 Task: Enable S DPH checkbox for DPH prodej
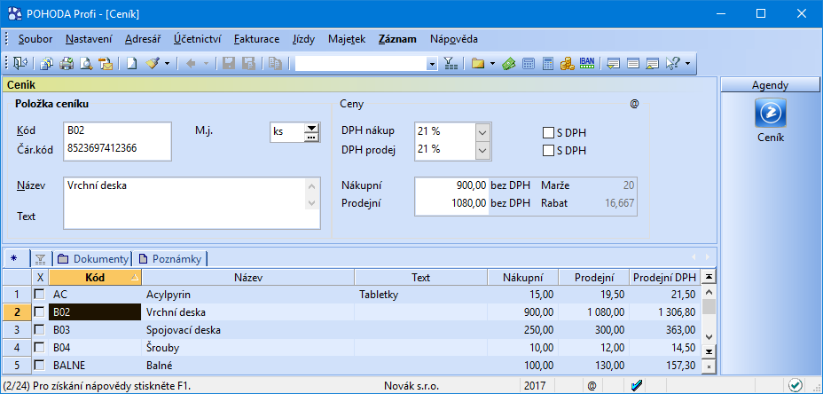pos(548,151)
